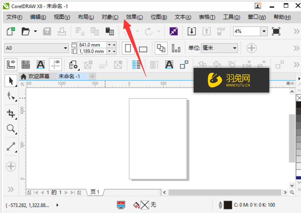Screen dimensions: 301x213
Task: Select the Crop tool
Action: click(11, 114)
